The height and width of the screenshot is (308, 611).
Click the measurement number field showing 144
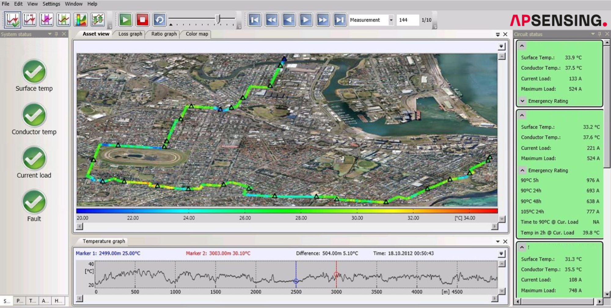tap(407, 20)
